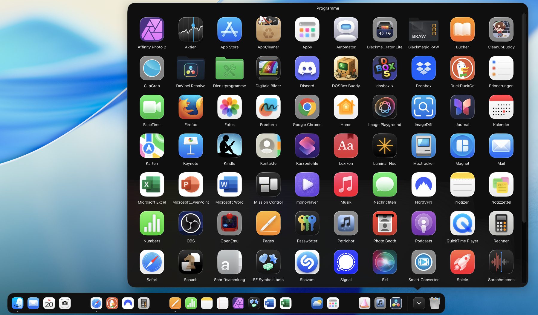Open the Trash in the Dock
538x315 pixels.
[x=435, y=303]
